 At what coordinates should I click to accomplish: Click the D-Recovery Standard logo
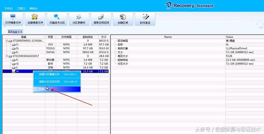point(189,6)
